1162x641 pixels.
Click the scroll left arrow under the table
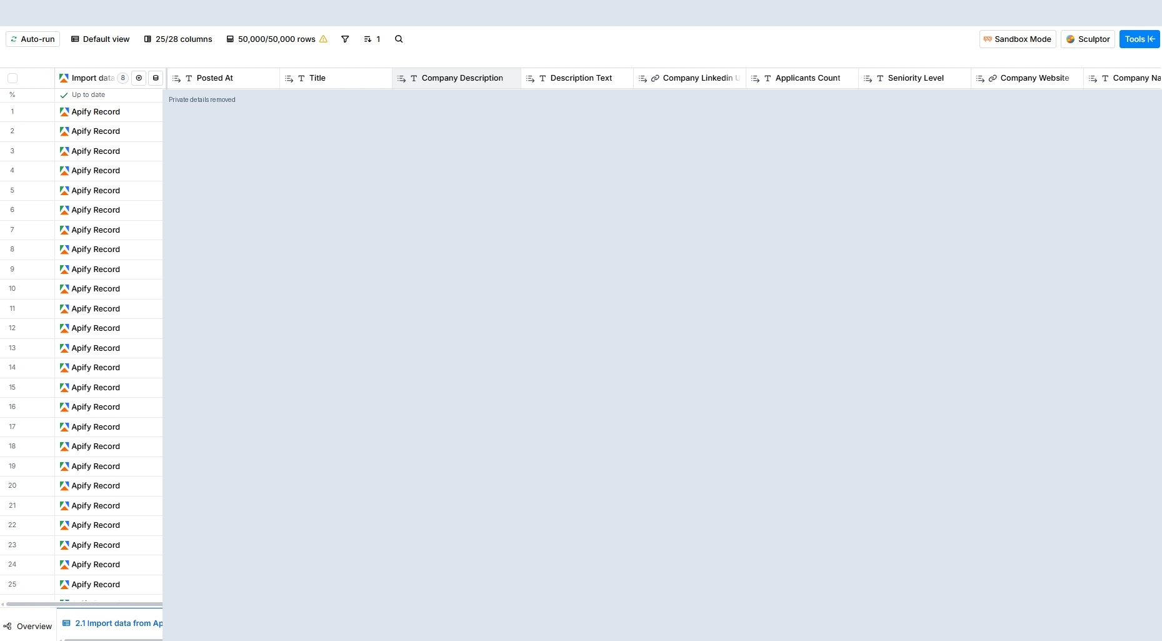click(x=3, y=604)
